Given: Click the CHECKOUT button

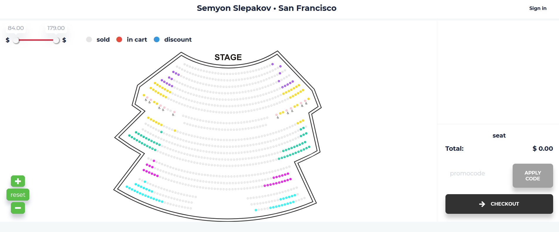Looking at the screenshot, I should pyautogui.click(x=499, y=204).
